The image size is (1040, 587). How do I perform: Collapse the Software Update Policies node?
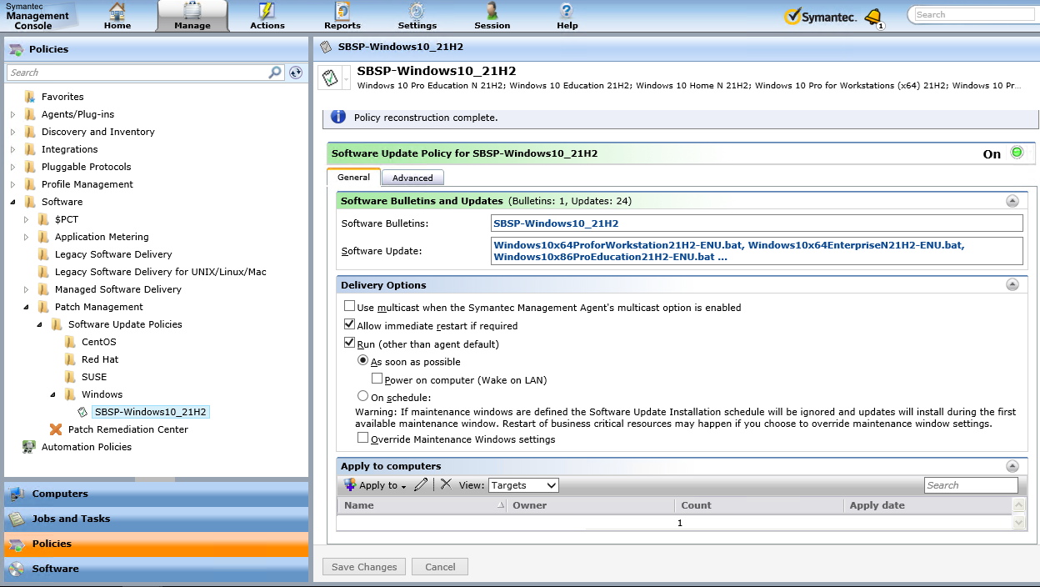(40, 324)
